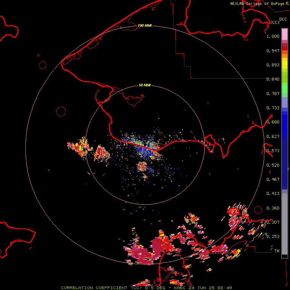Image resolution: width=290 pixels, height=290 pixels.
Task: Select the 0.947 color scale value
Action: [273, 51]
